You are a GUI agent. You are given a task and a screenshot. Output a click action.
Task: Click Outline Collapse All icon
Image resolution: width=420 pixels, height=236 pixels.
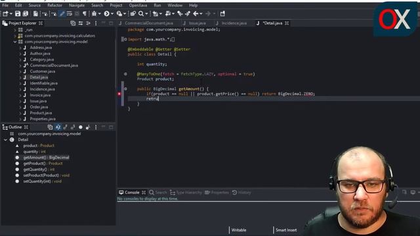pyautogui.click(x=50, y=127)
